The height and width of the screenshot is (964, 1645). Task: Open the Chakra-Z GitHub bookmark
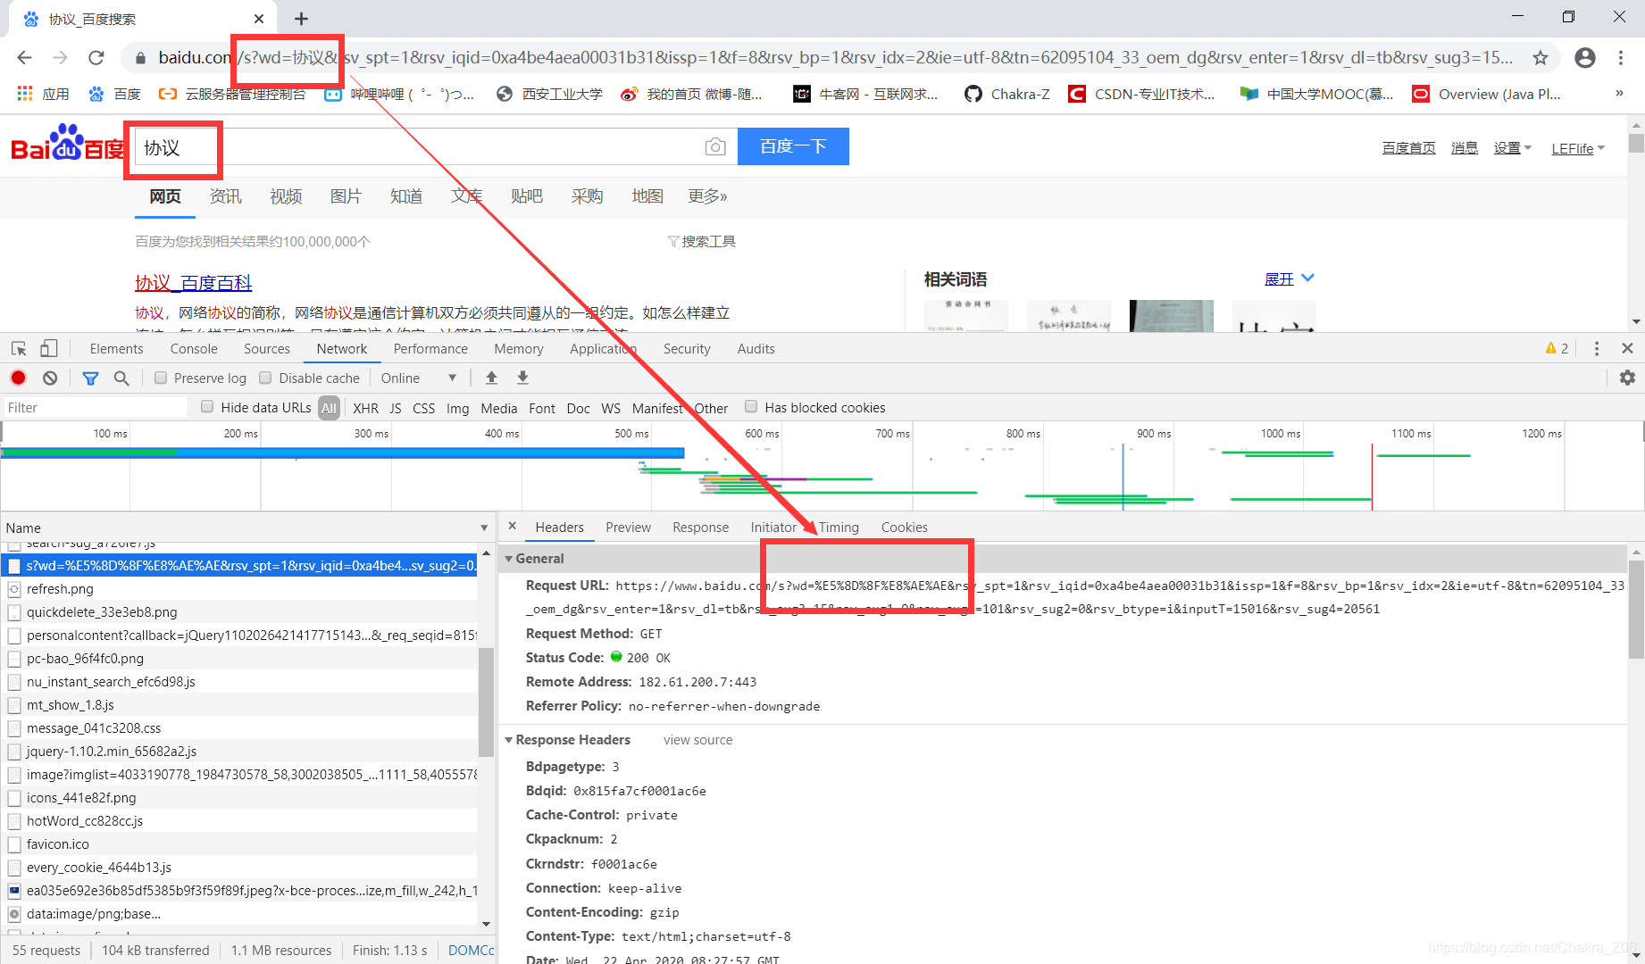[1007, 94]
